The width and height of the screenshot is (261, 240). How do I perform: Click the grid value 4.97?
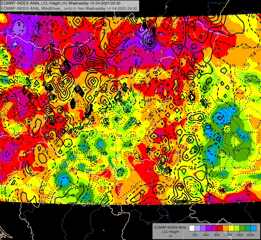pyautogui.click(x=223, y=185)
